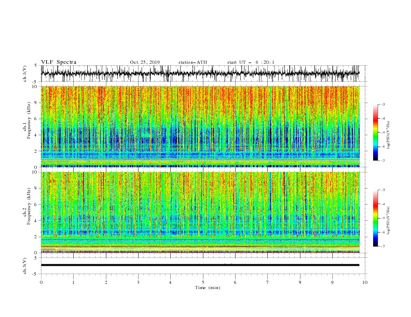The height and width of the screenshot is (317, 411).
Task: Select the "start UT = 6 :20: 1" text
Action: pos(251,62)
